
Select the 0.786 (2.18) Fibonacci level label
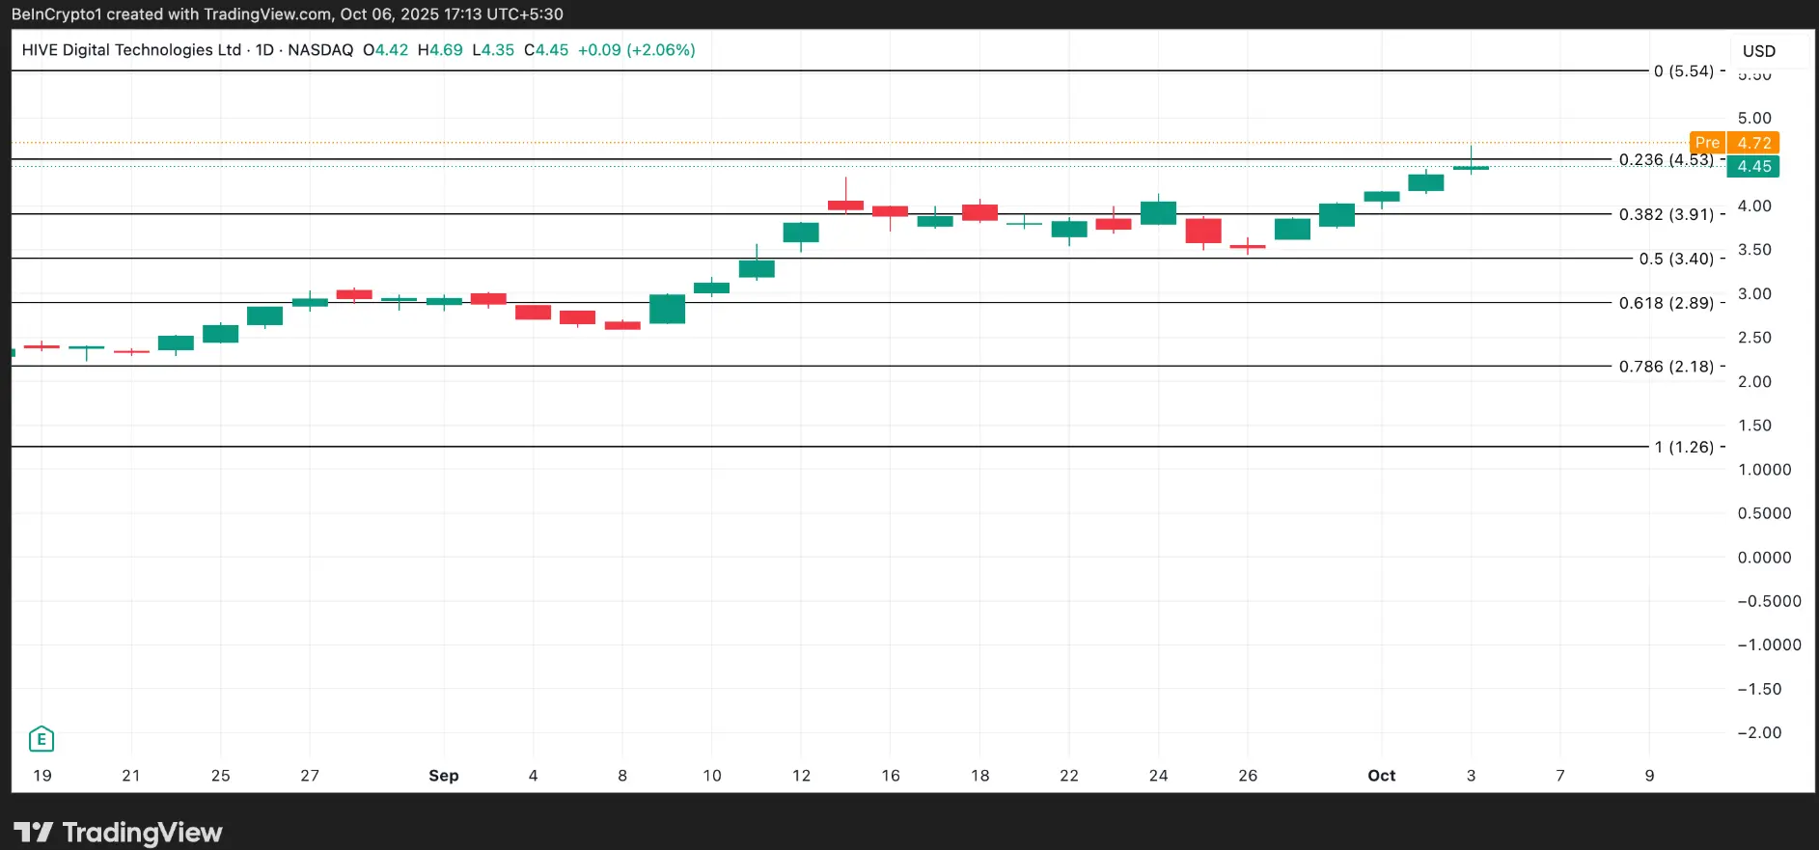click(1666, 367)
